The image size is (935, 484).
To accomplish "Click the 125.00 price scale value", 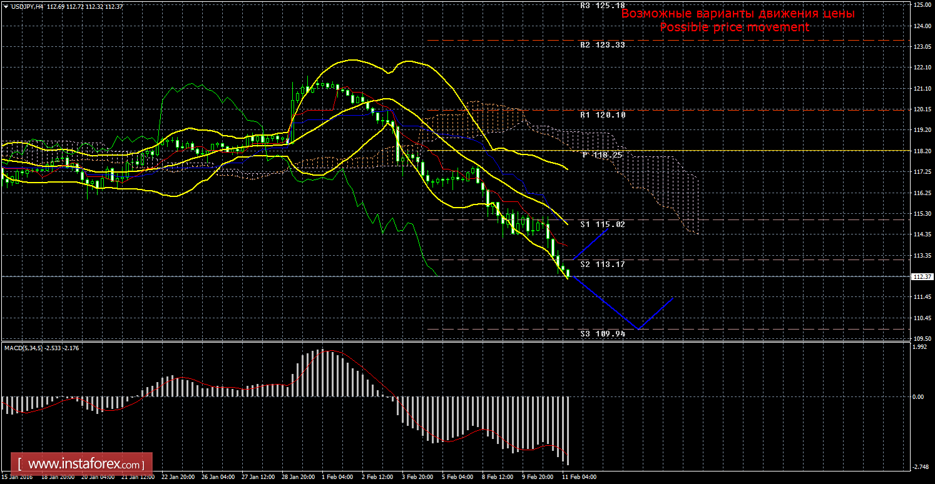I will 920,5.
